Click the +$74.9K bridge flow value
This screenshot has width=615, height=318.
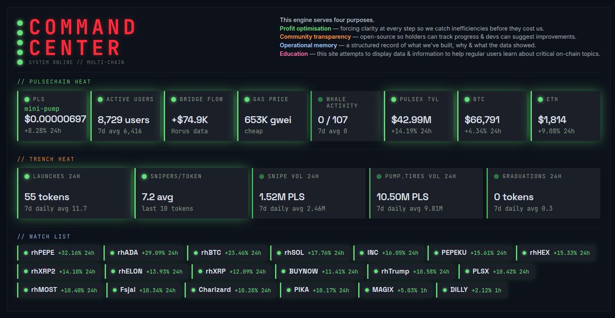point(190,120)
